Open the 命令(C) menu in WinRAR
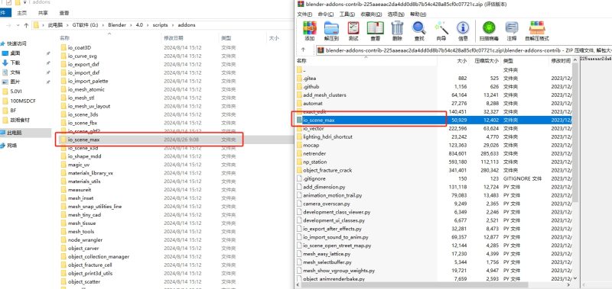 (x=326, y=14)
